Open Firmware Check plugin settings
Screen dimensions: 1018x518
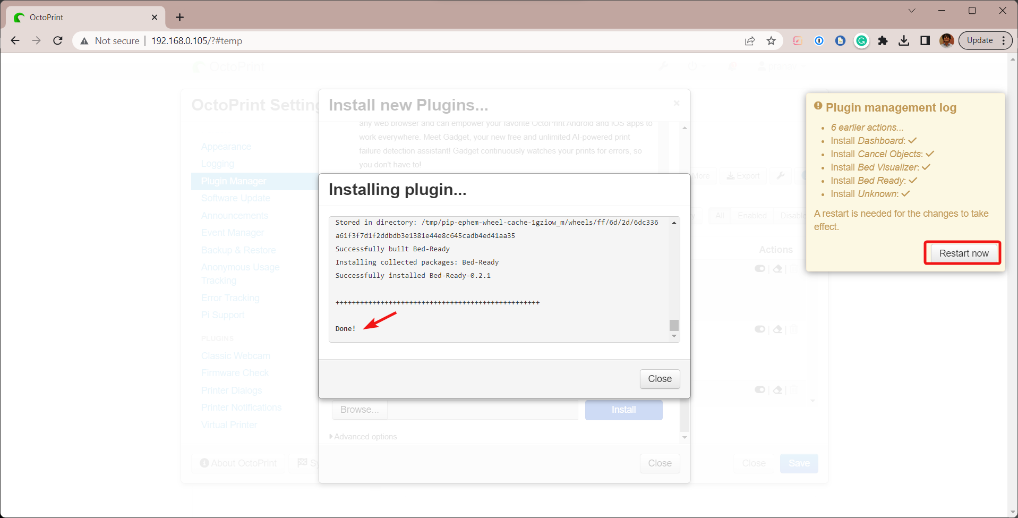235,373
